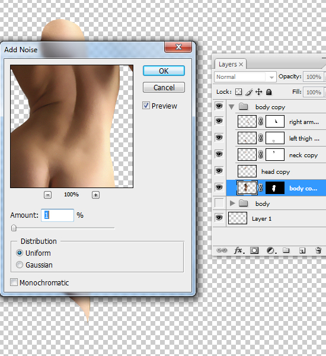Select the left thigh layer thumbnail
Viewport: 326px width, 356px height.
[x=247, y=138]
